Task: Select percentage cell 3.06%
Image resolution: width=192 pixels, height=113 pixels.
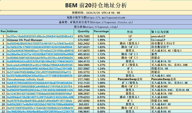Action: pos(101,36)
